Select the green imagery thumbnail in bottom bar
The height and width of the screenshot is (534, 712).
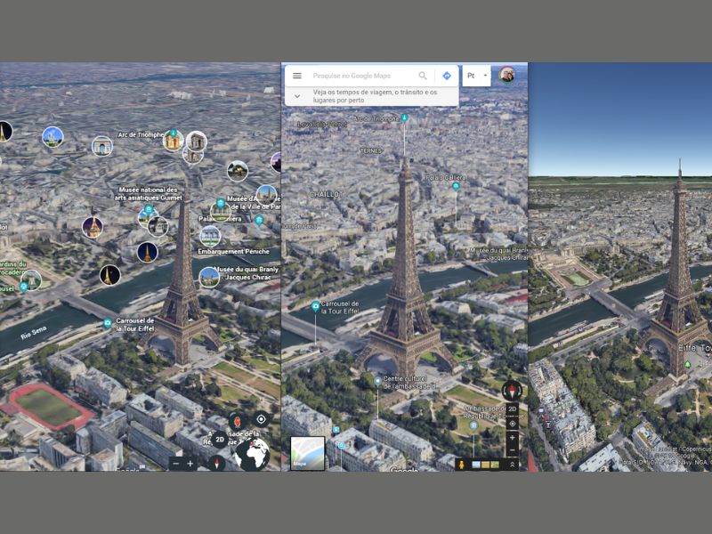(x=495, y=465)
